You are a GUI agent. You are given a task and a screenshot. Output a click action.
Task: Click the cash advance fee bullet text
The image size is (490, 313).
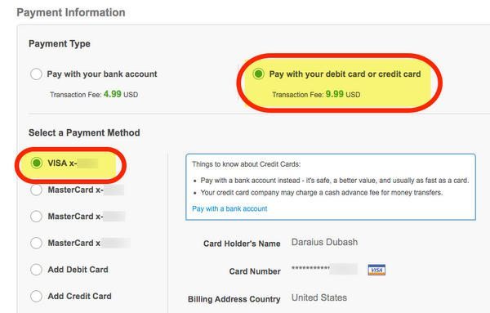point(322,193)
